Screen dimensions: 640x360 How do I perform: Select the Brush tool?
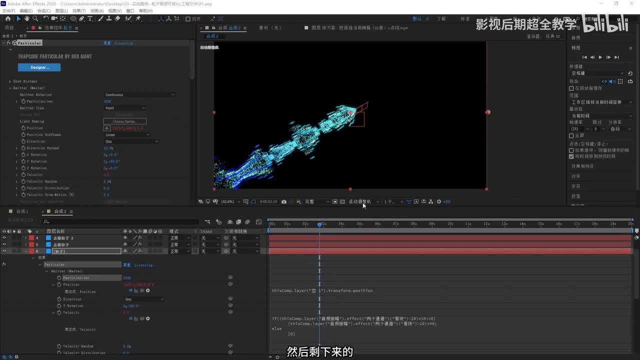point(101,18)
